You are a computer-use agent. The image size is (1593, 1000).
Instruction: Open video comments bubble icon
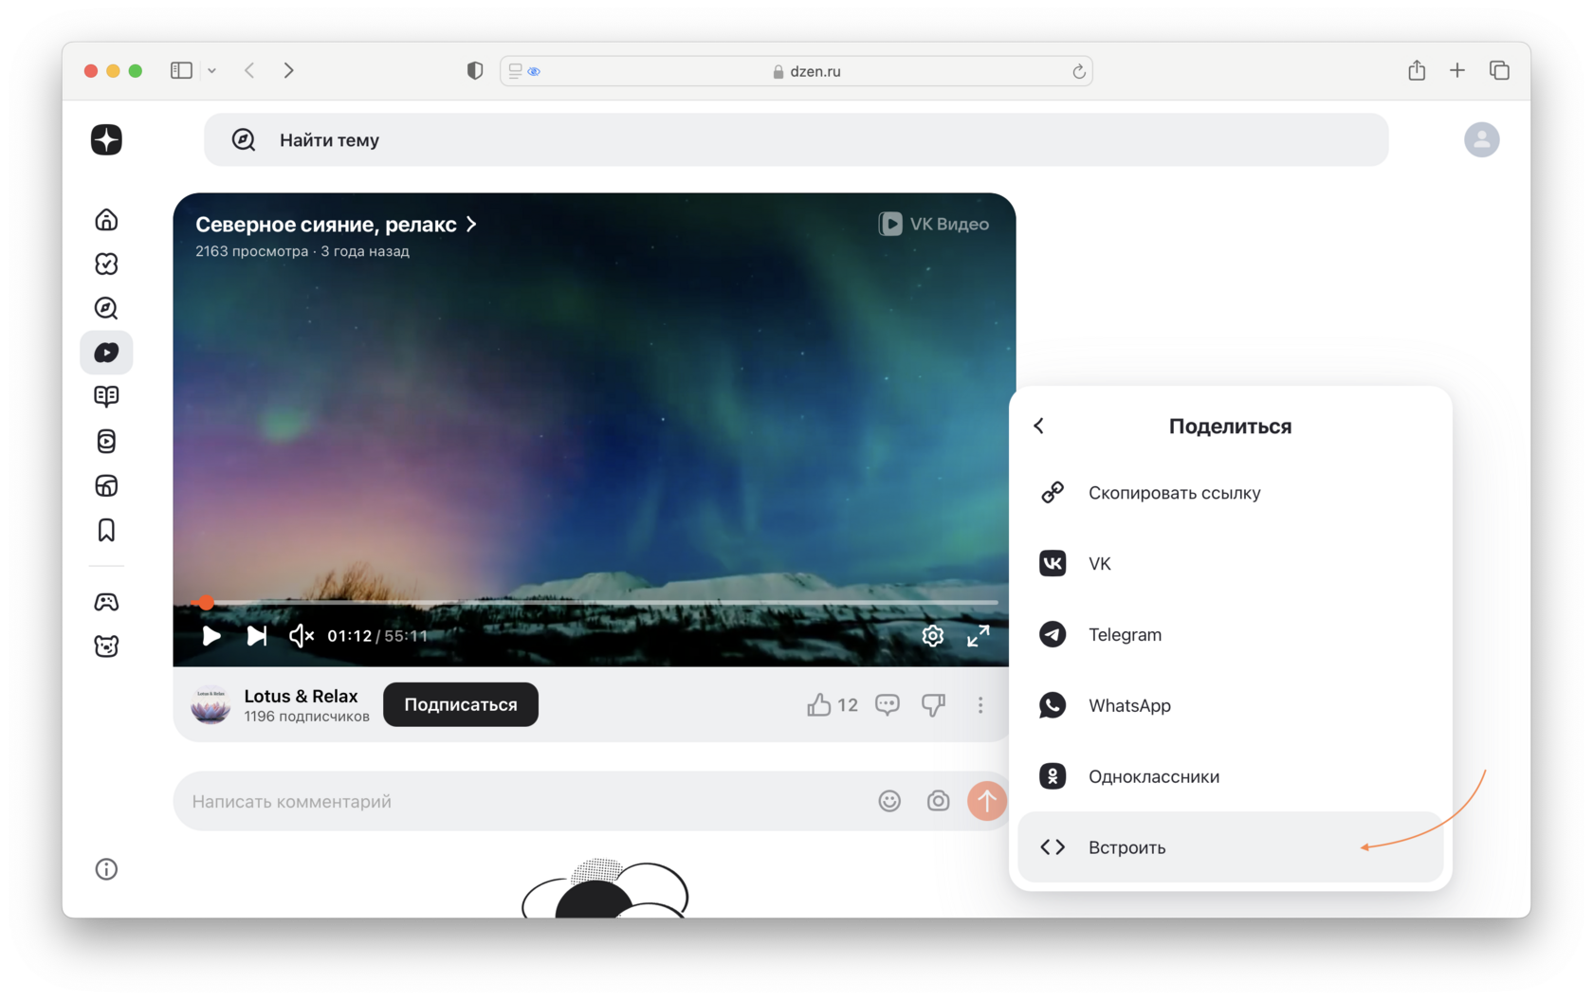tap(888, 704)
